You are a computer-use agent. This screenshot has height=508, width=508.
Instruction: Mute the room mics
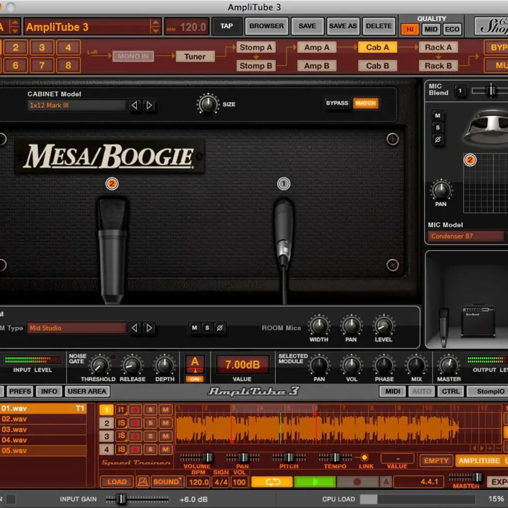click(x=194, y=327)
